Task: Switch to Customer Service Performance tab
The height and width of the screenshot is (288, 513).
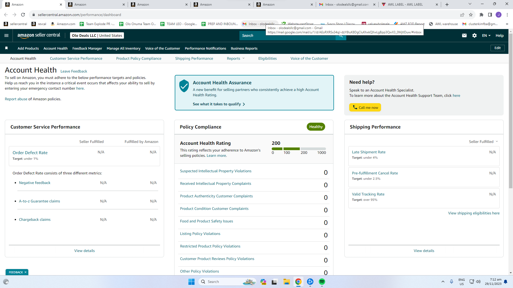Action: (x=76, y=58)
